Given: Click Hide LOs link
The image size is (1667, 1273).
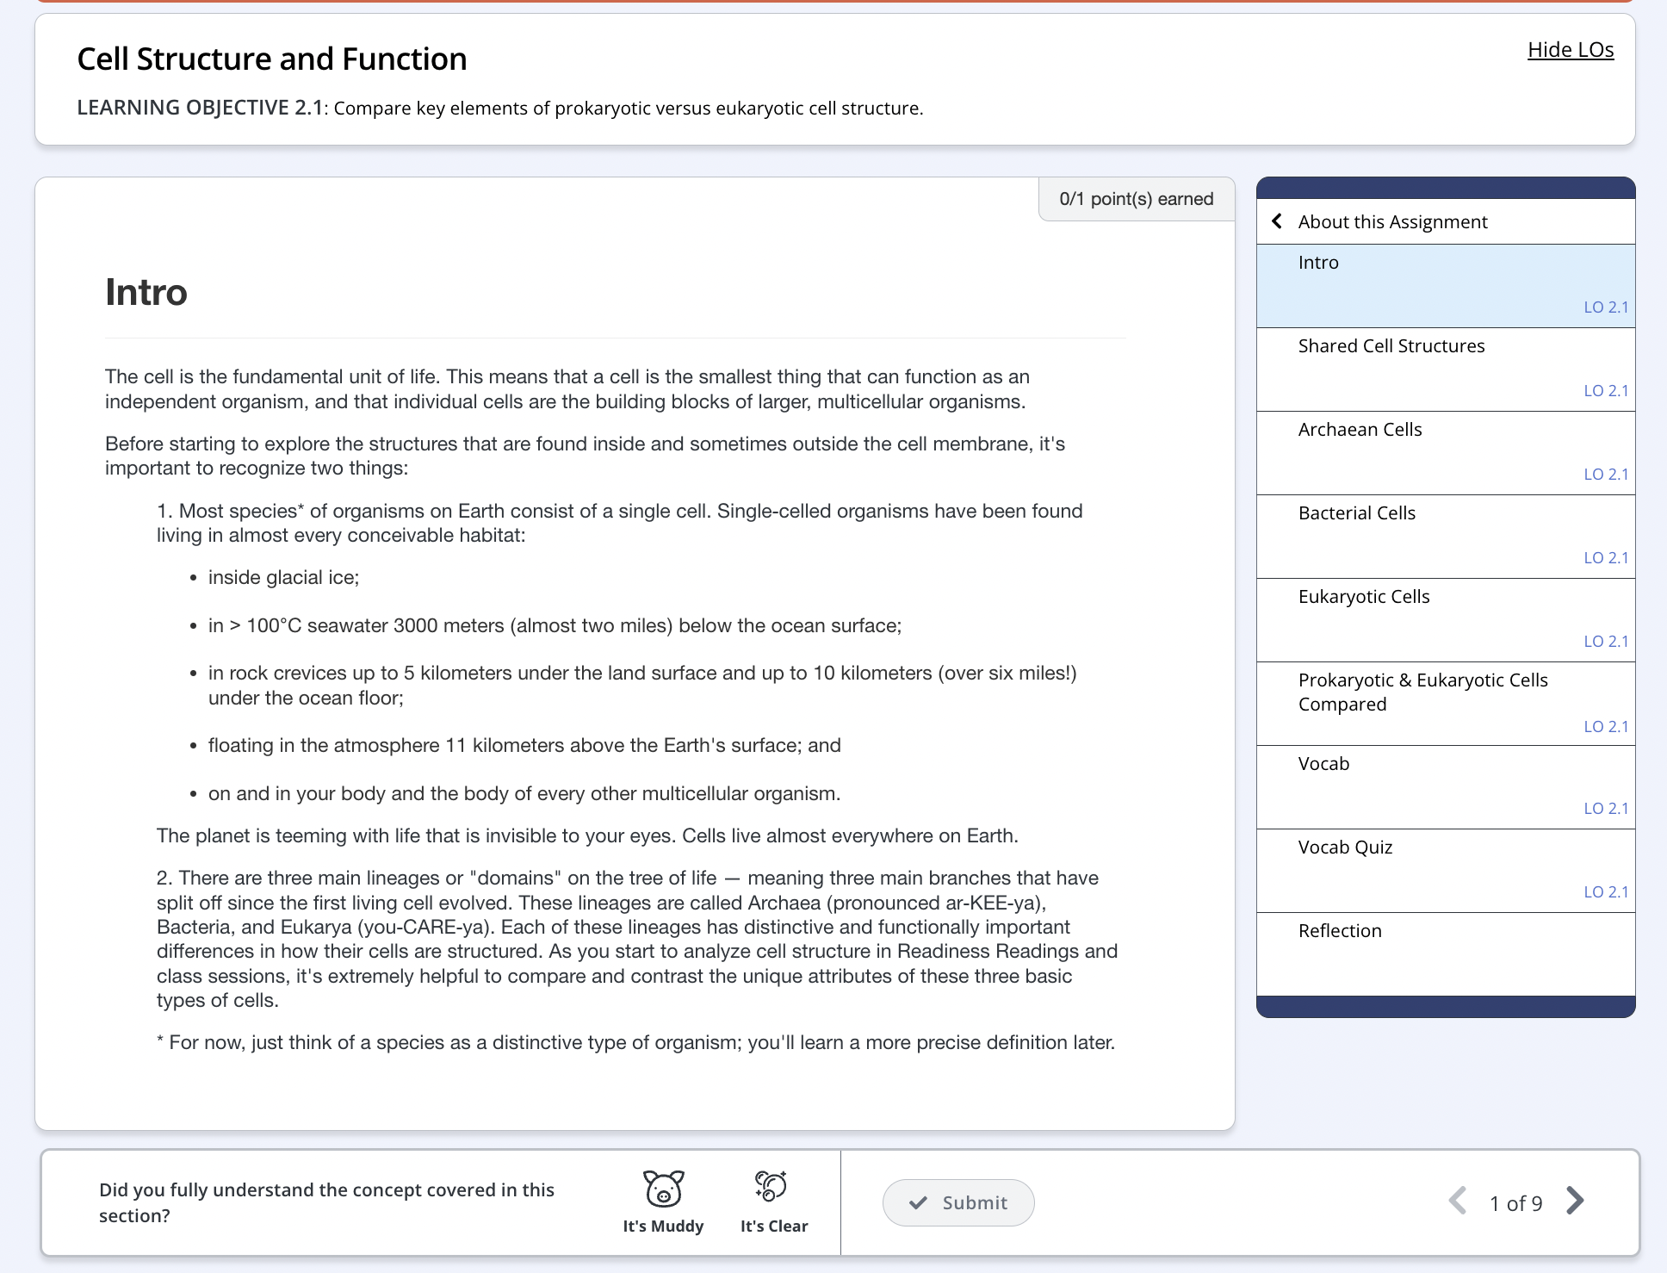Looking at the screenshot, I should (1570, 50).
